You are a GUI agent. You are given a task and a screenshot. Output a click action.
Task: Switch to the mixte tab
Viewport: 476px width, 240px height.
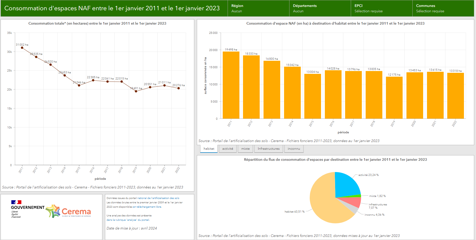point(245,149)
